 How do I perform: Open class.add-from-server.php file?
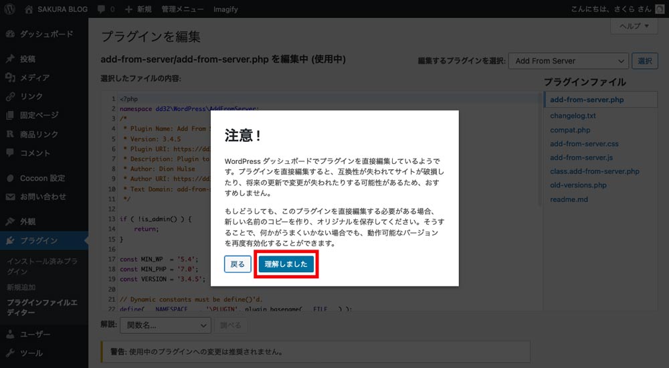[594, 171]
